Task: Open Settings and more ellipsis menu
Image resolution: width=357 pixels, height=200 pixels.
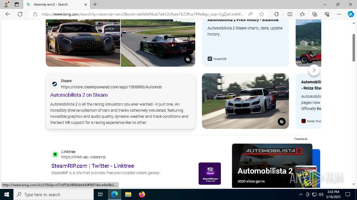Action: coord(339,14)
